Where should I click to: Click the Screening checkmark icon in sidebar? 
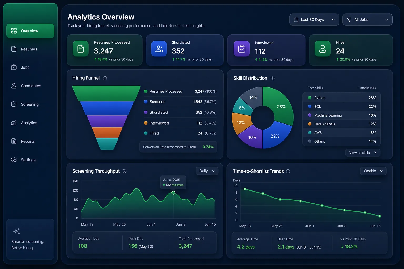point(14,104)
